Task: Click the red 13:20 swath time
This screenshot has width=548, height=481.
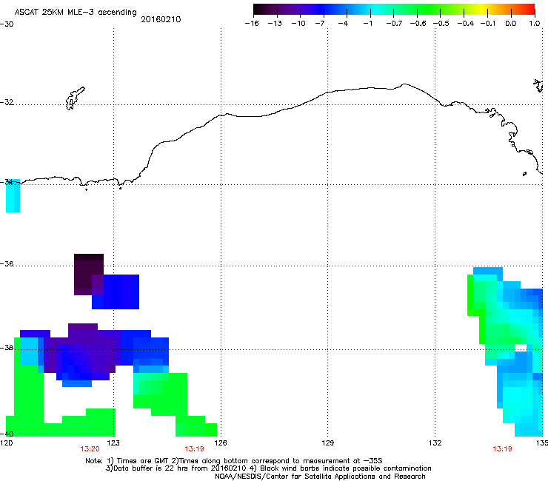Action: click(90, 449)
